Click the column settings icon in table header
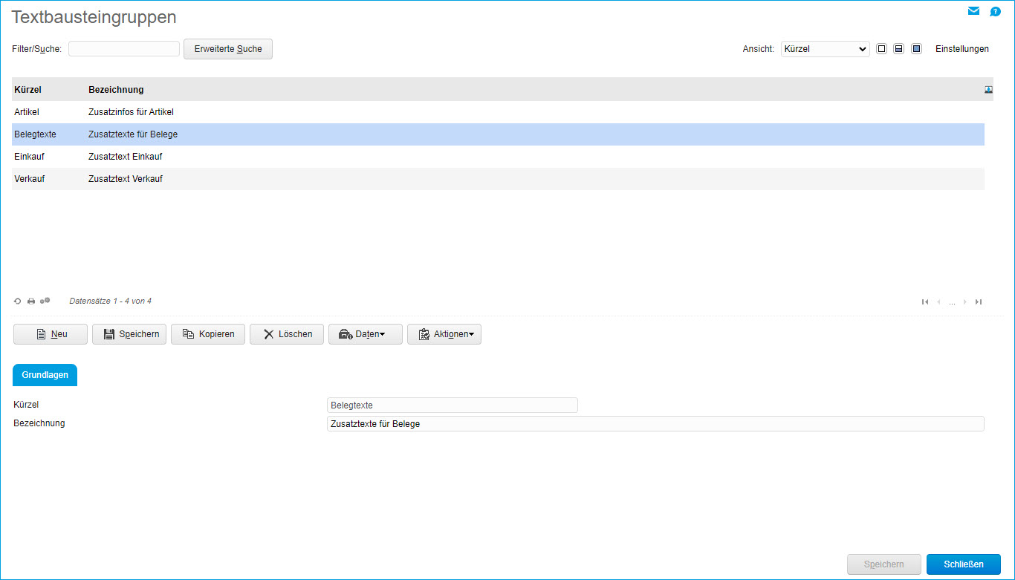Viewport: 1015px width, 580px height. (989, 89)
